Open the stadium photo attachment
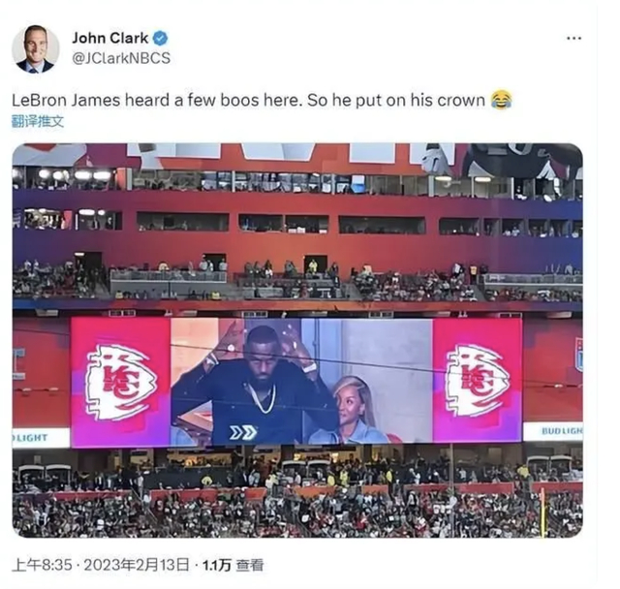The image size is (620, 589). coord(297,340)
